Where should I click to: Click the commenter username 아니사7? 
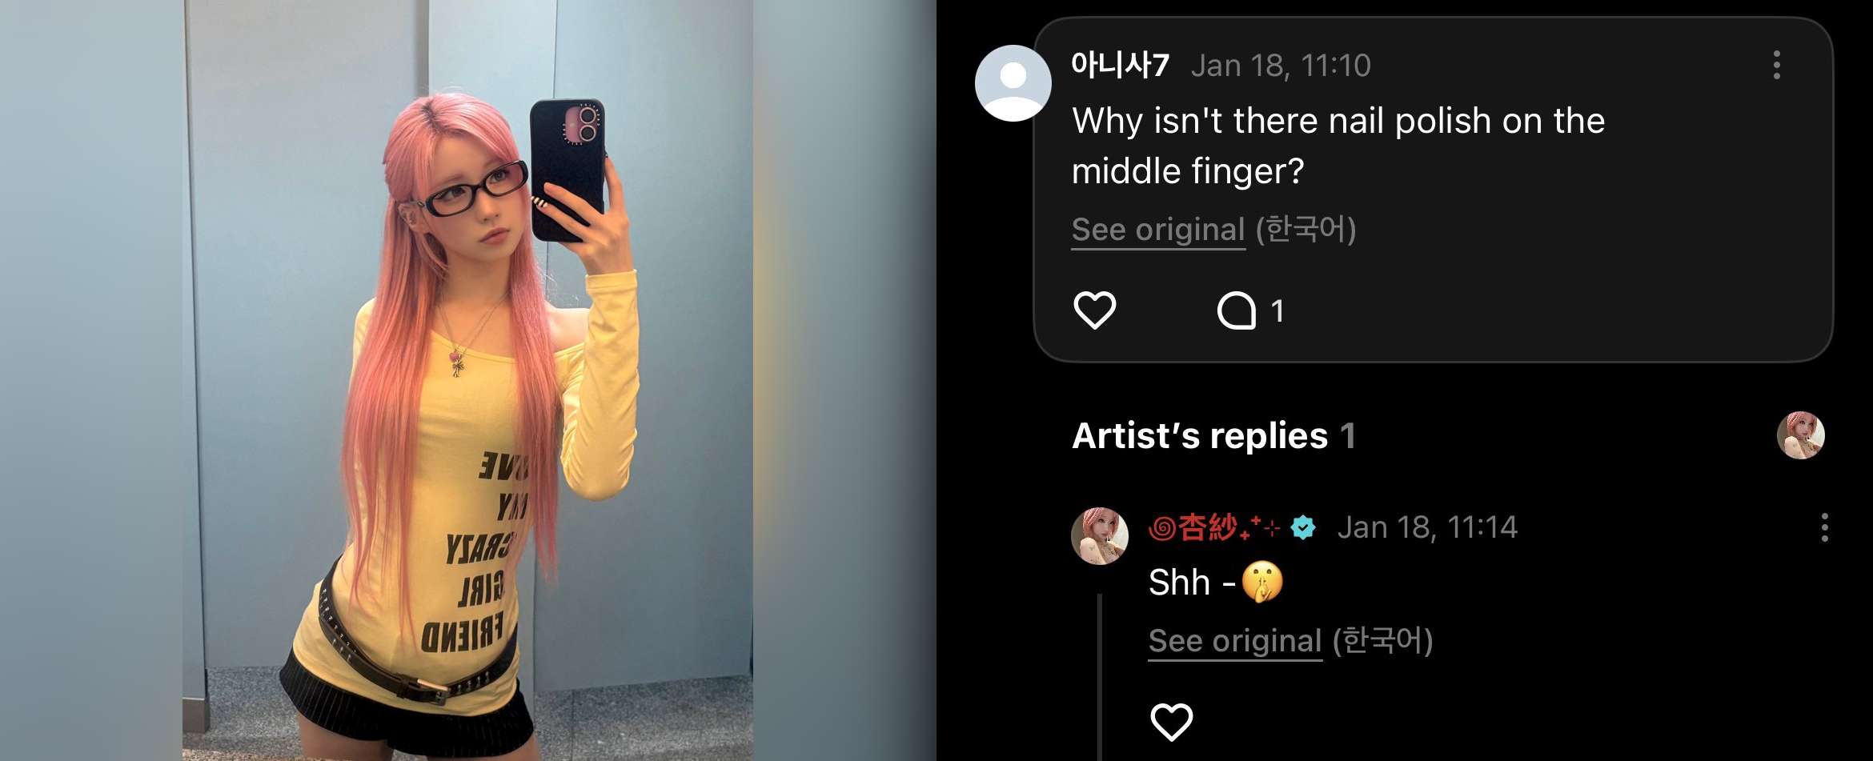tap(1121, 65)
